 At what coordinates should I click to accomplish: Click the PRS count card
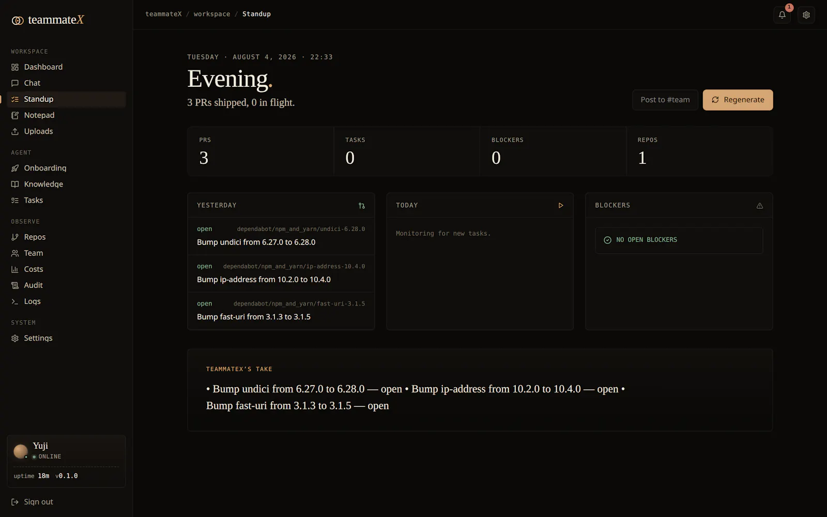pos(261,151)
